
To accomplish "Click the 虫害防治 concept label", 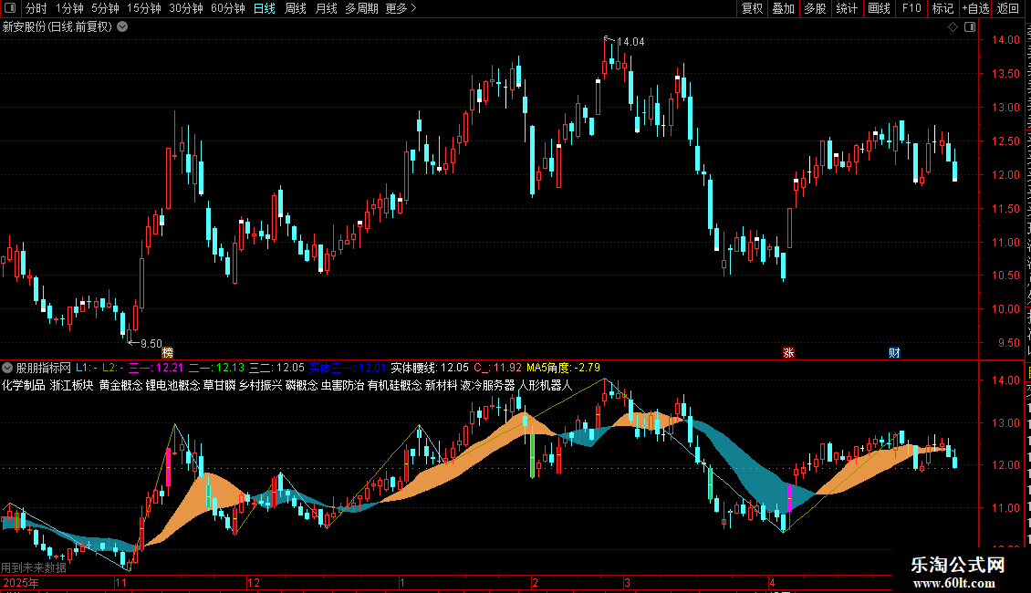I will [x=342, y=385].
